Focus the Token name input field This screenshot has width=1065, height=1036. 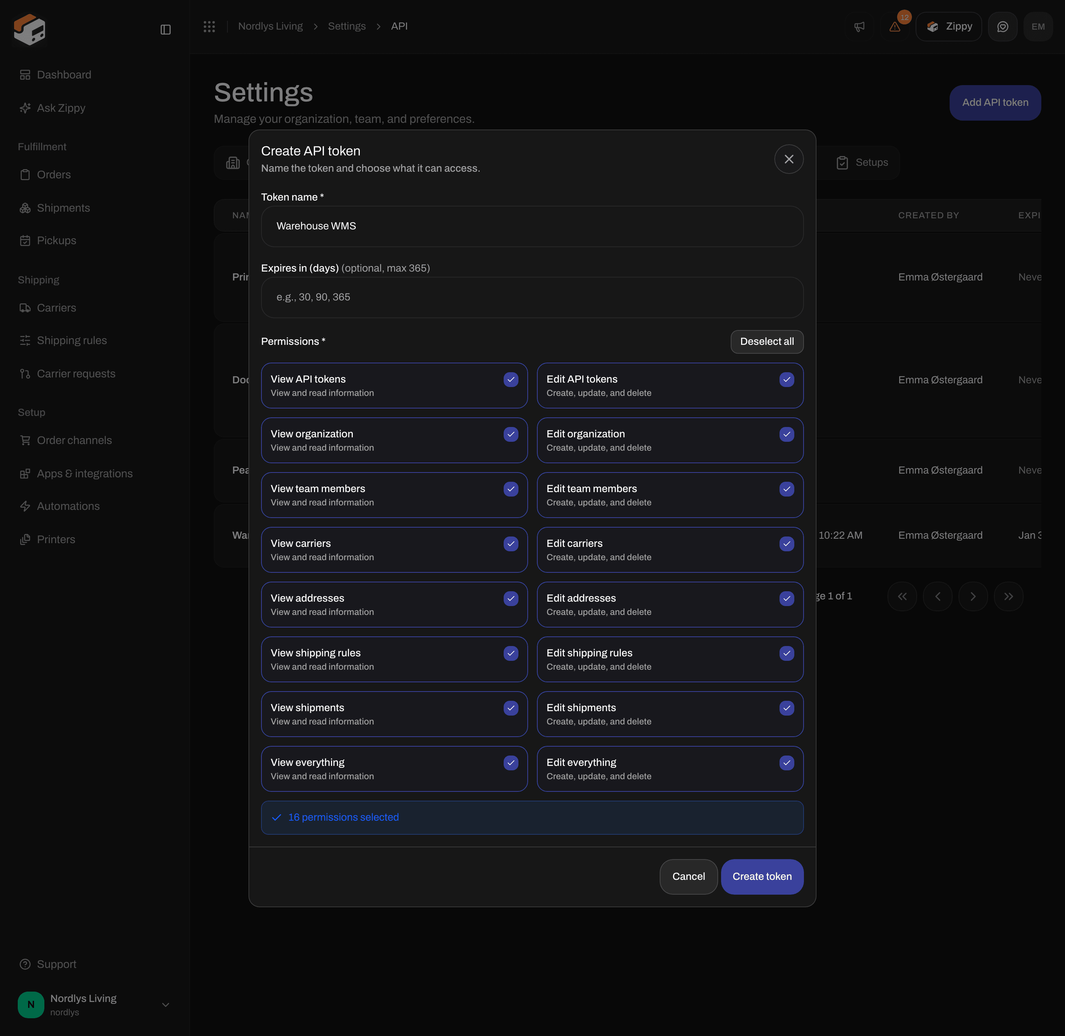[x=532, y=226]
